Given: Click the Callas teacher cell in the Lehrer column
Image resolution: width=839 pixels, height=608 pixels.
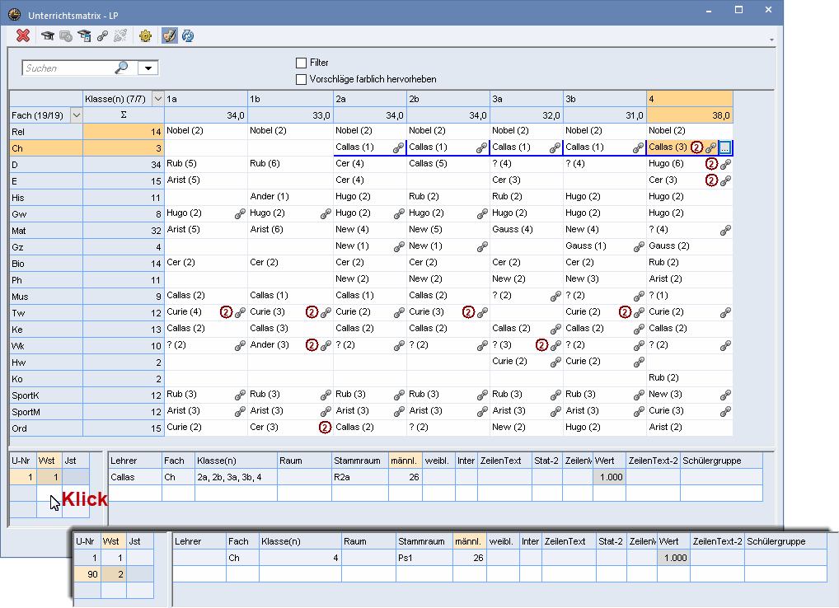Looking at the screenshot, I should click(x=135, y=477).
